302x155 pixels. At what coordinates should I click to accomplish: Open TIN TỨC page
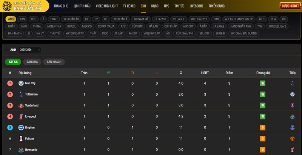point(179,6)
